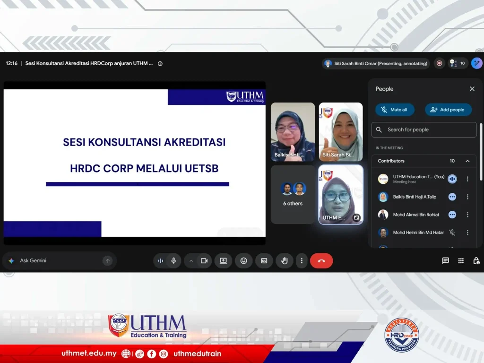Turn on closed captions
Image resolution: width=484 pixels, height=363 pixels.
tap(264, 261)
